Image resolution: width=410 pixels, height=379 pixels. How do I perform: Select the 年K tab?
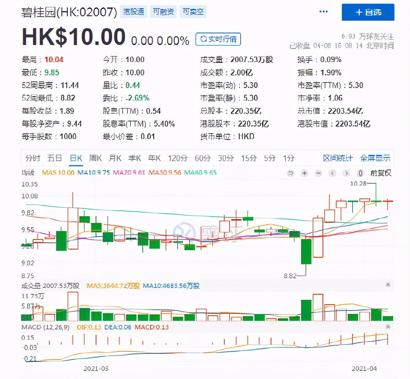pos(154,158)
